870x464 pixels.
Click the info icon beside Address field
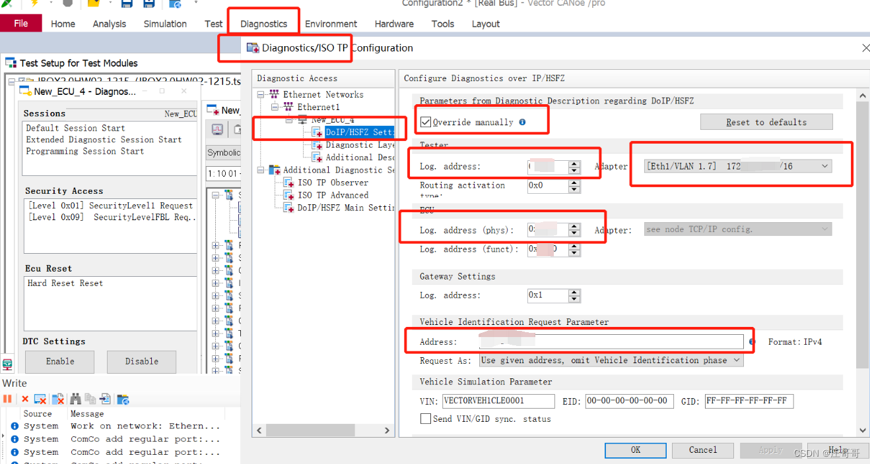coord(753,341)
